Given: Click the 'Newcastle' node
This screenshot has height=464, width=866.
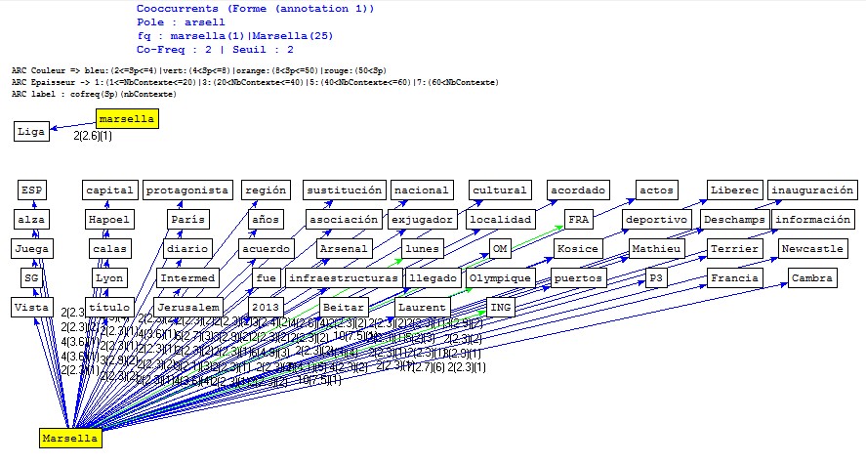Looking at the screenshot, I should pos(812,248).
